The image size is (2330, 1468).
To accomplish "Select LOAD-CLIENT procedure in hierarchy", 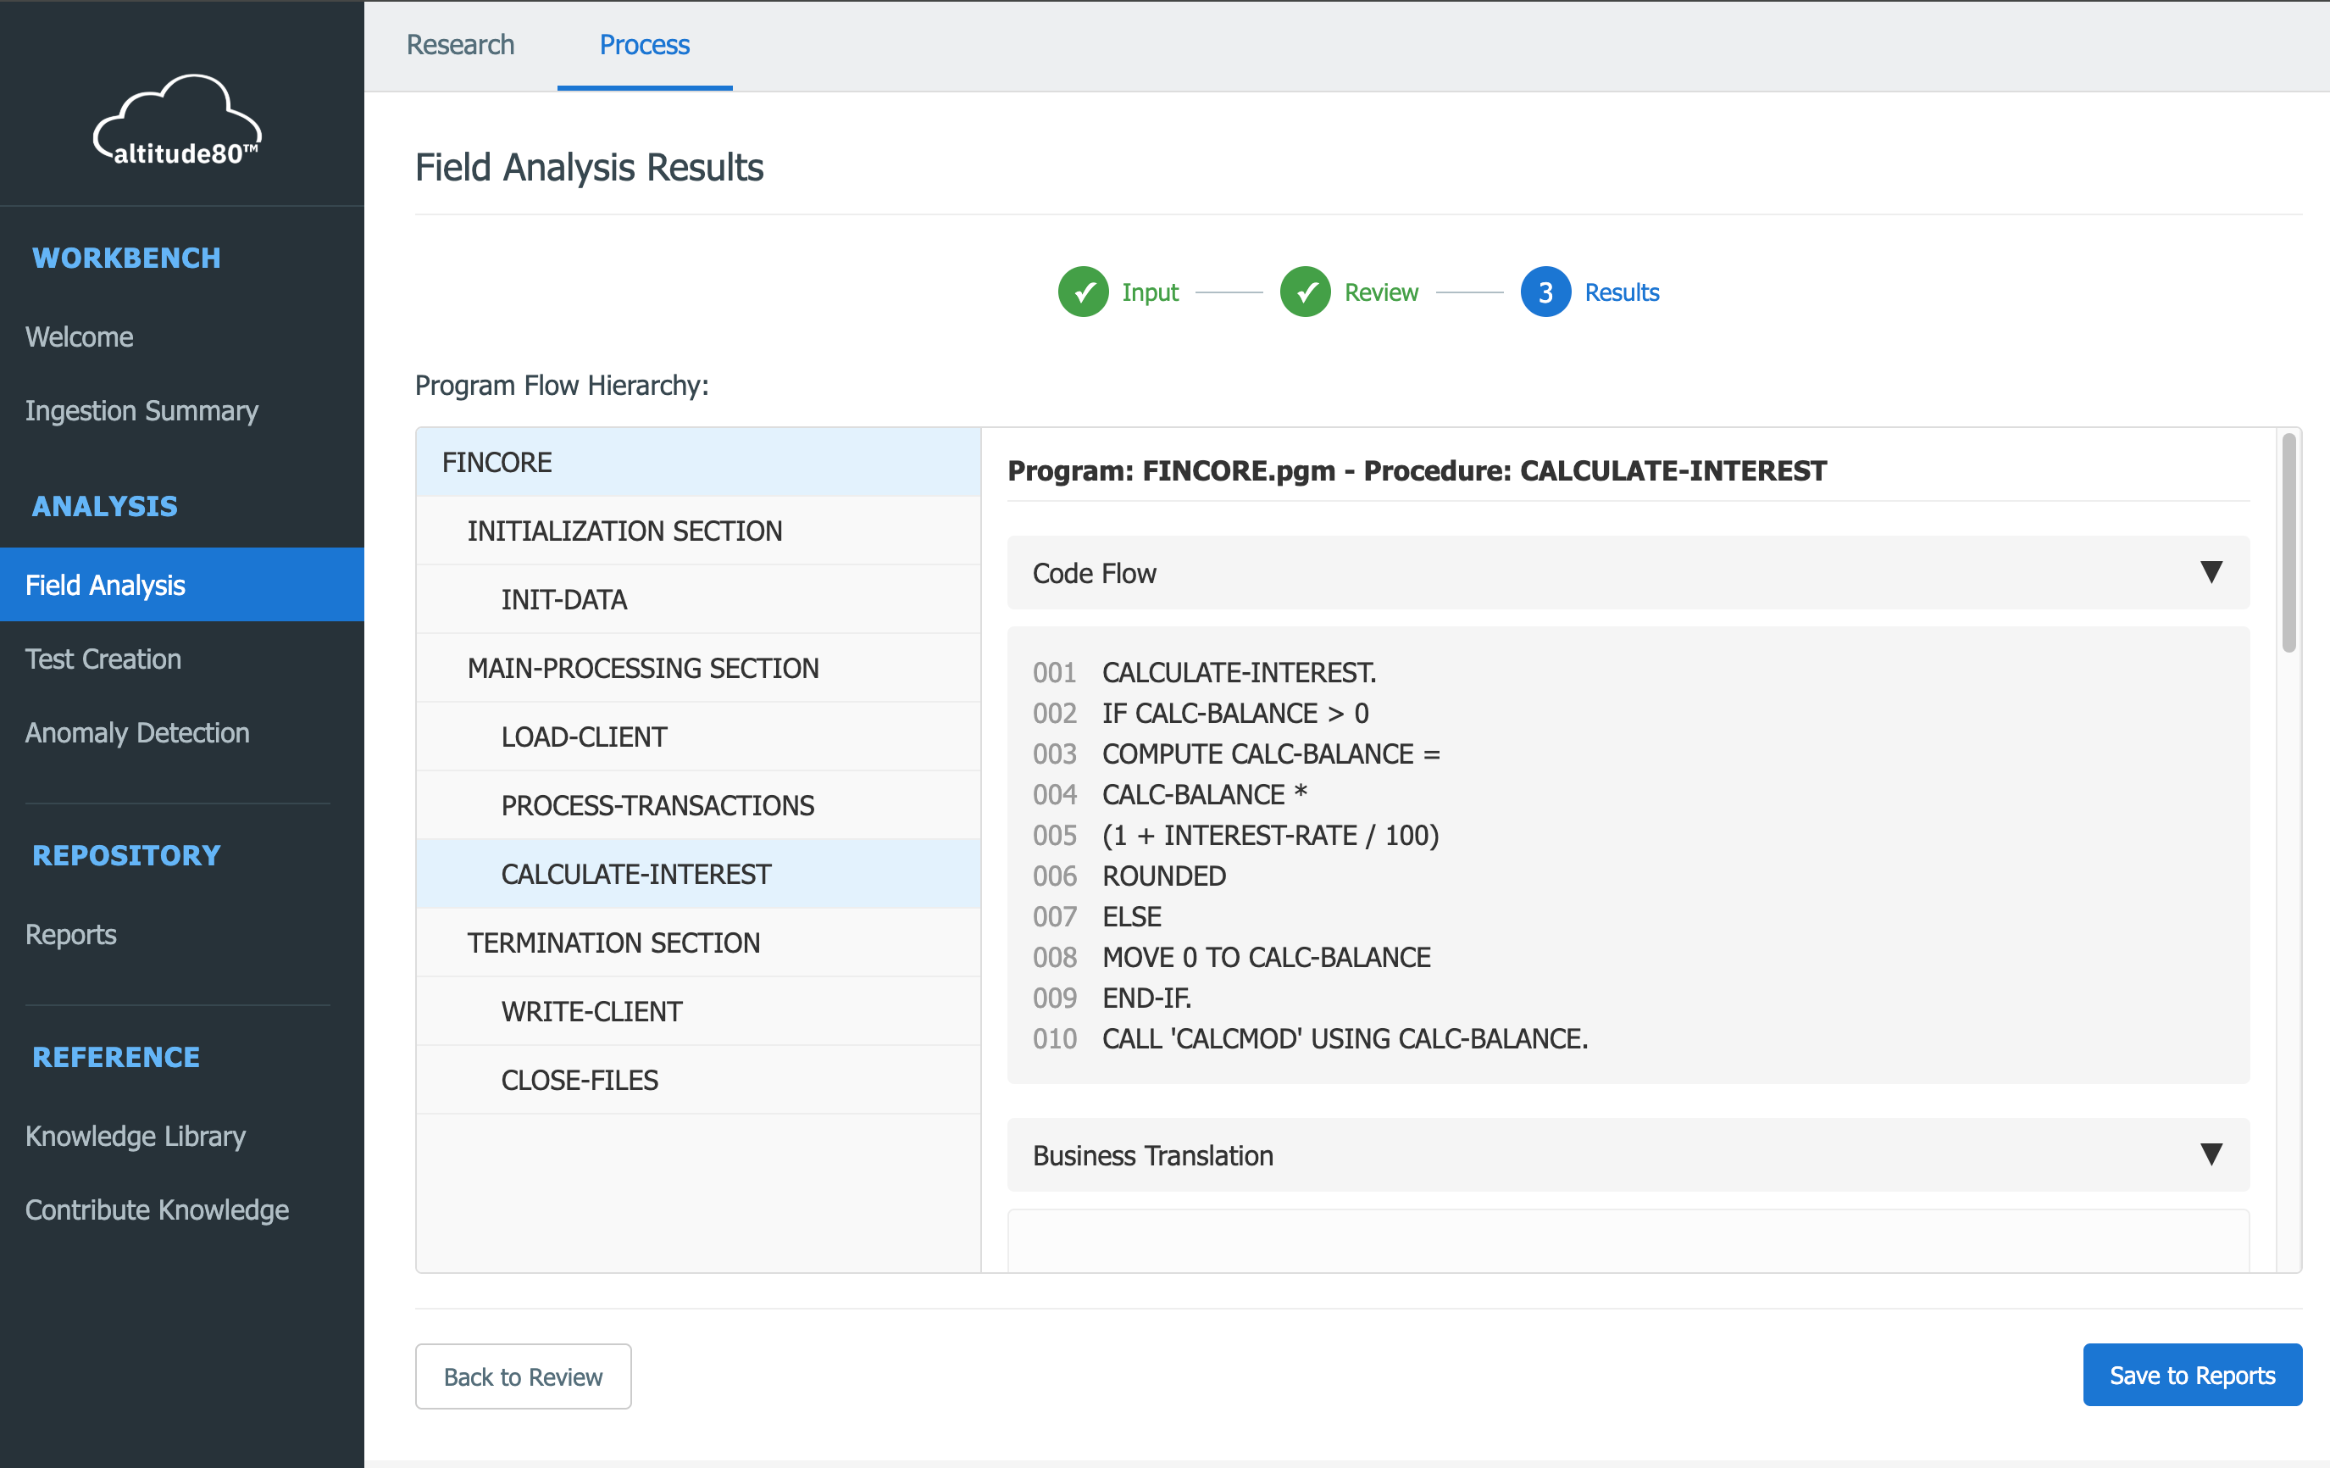I will [x=697, y=737].
